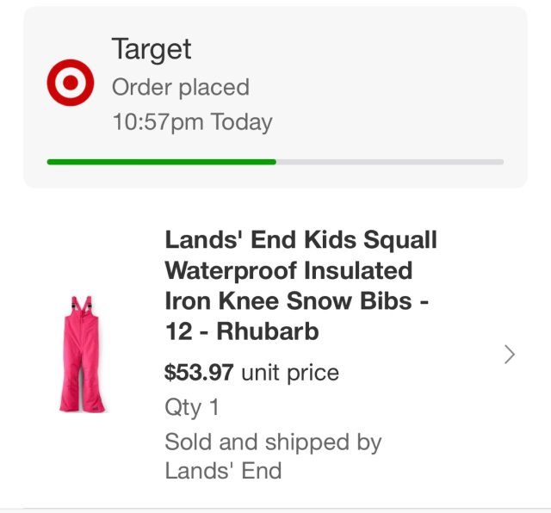Screen dimensions: 551x513
Task: Open the Lands' End Kids Squall title line
Action: point(301,239)
